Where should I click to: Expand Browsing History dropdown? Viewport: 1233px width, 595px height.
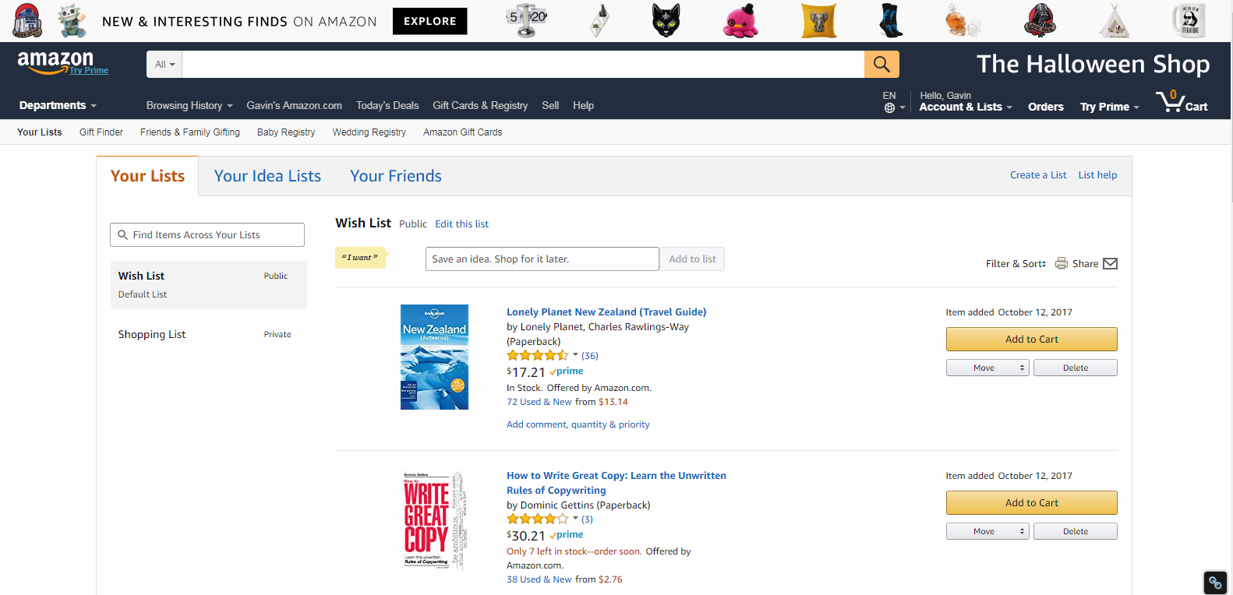coord(189,105)
